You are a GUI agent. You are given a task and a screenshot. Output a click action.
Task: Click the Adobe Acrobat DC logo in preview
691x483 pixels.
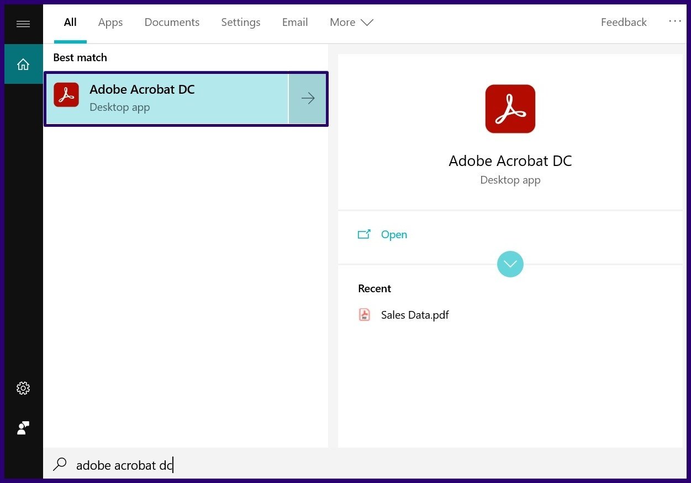pos(510,109)
